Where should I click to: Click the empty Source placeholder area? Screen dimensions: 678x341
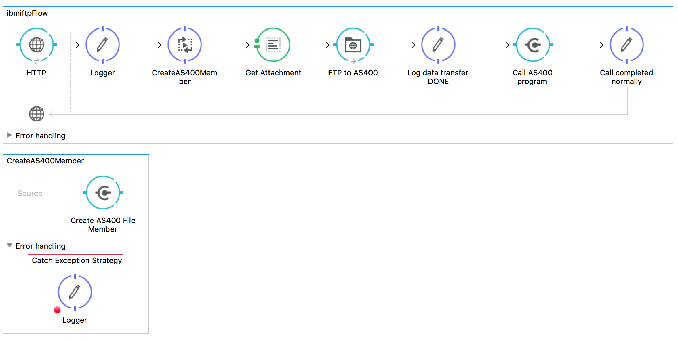30,193
